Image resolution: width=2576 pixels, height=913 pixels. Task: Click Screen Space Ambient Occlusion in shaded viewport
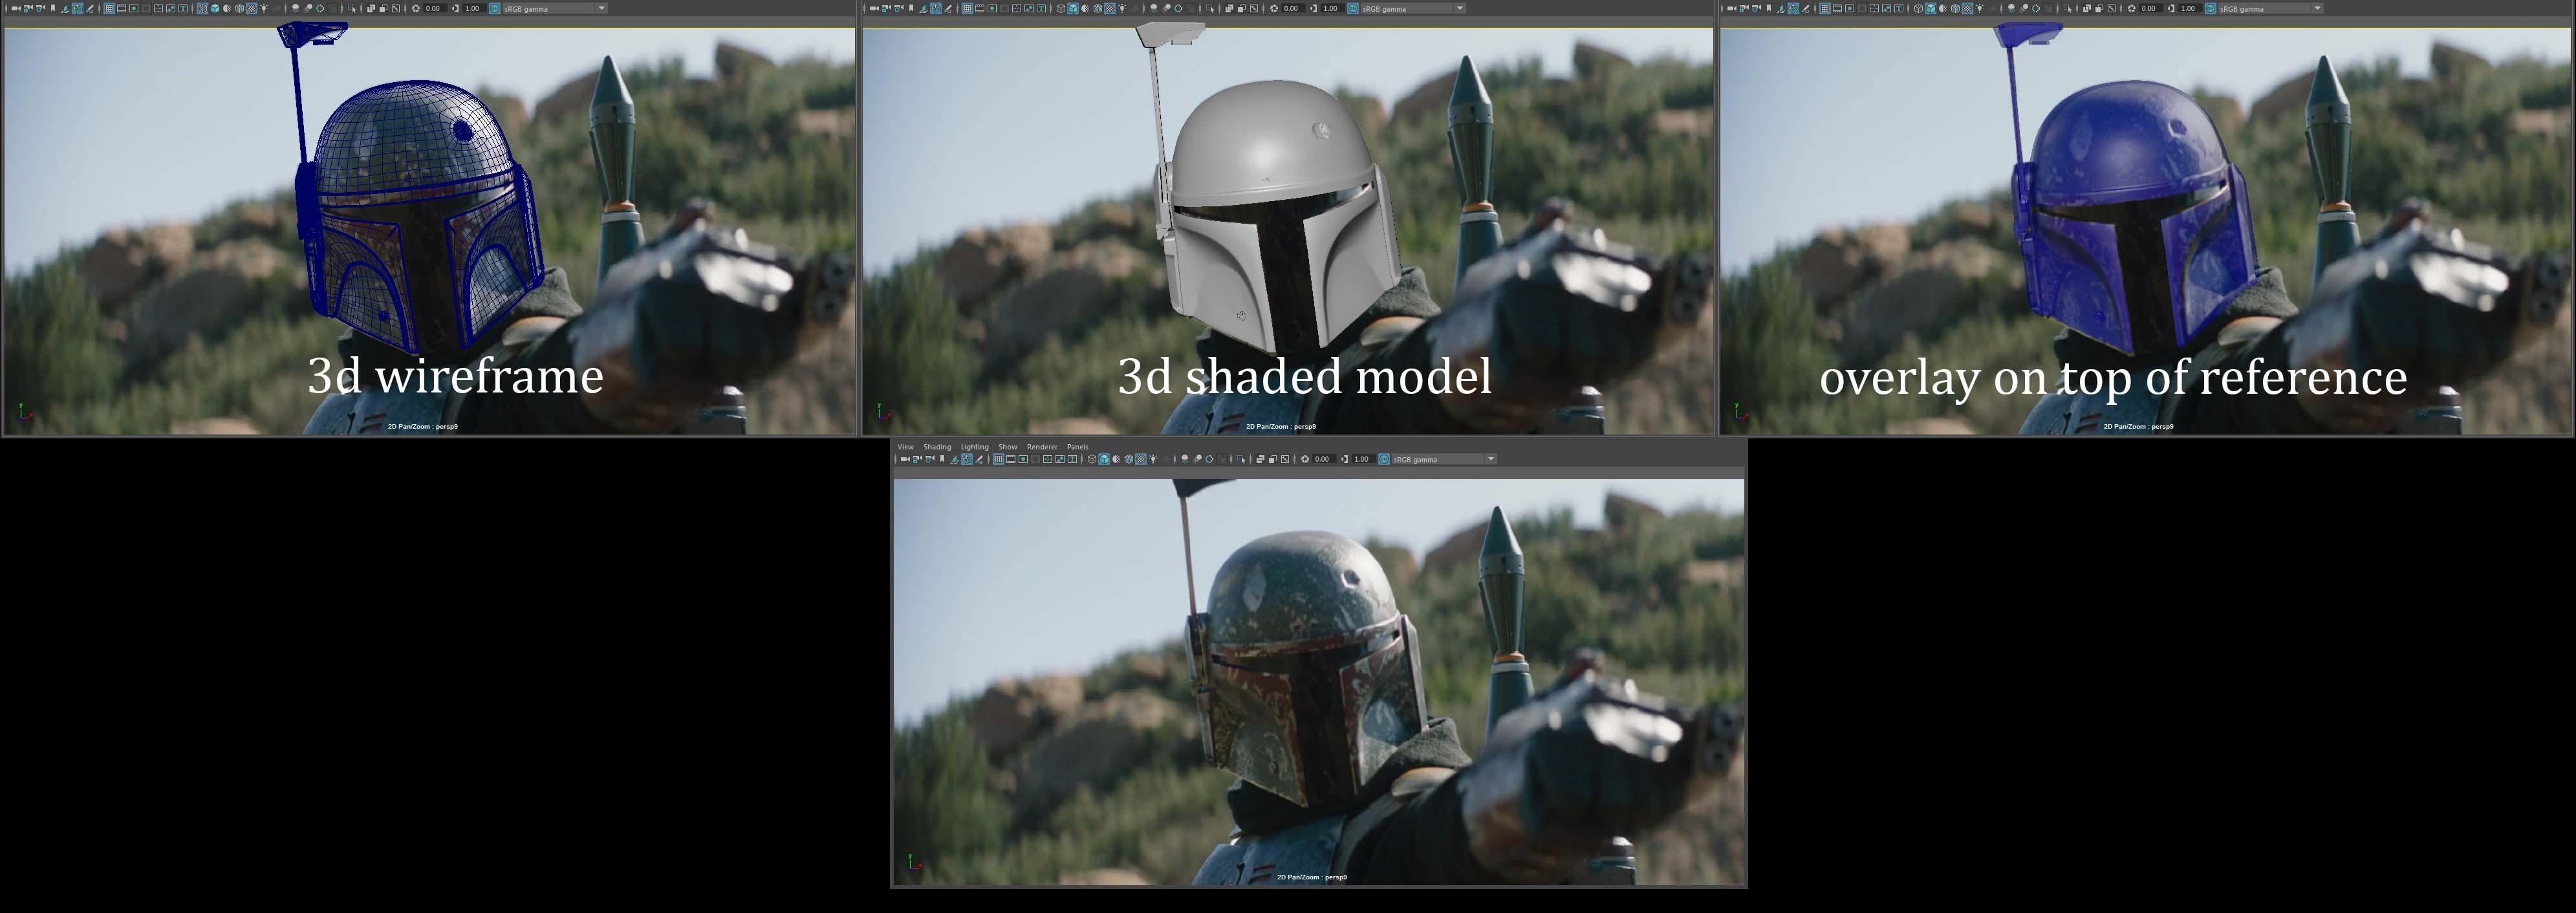point(1154,8)
